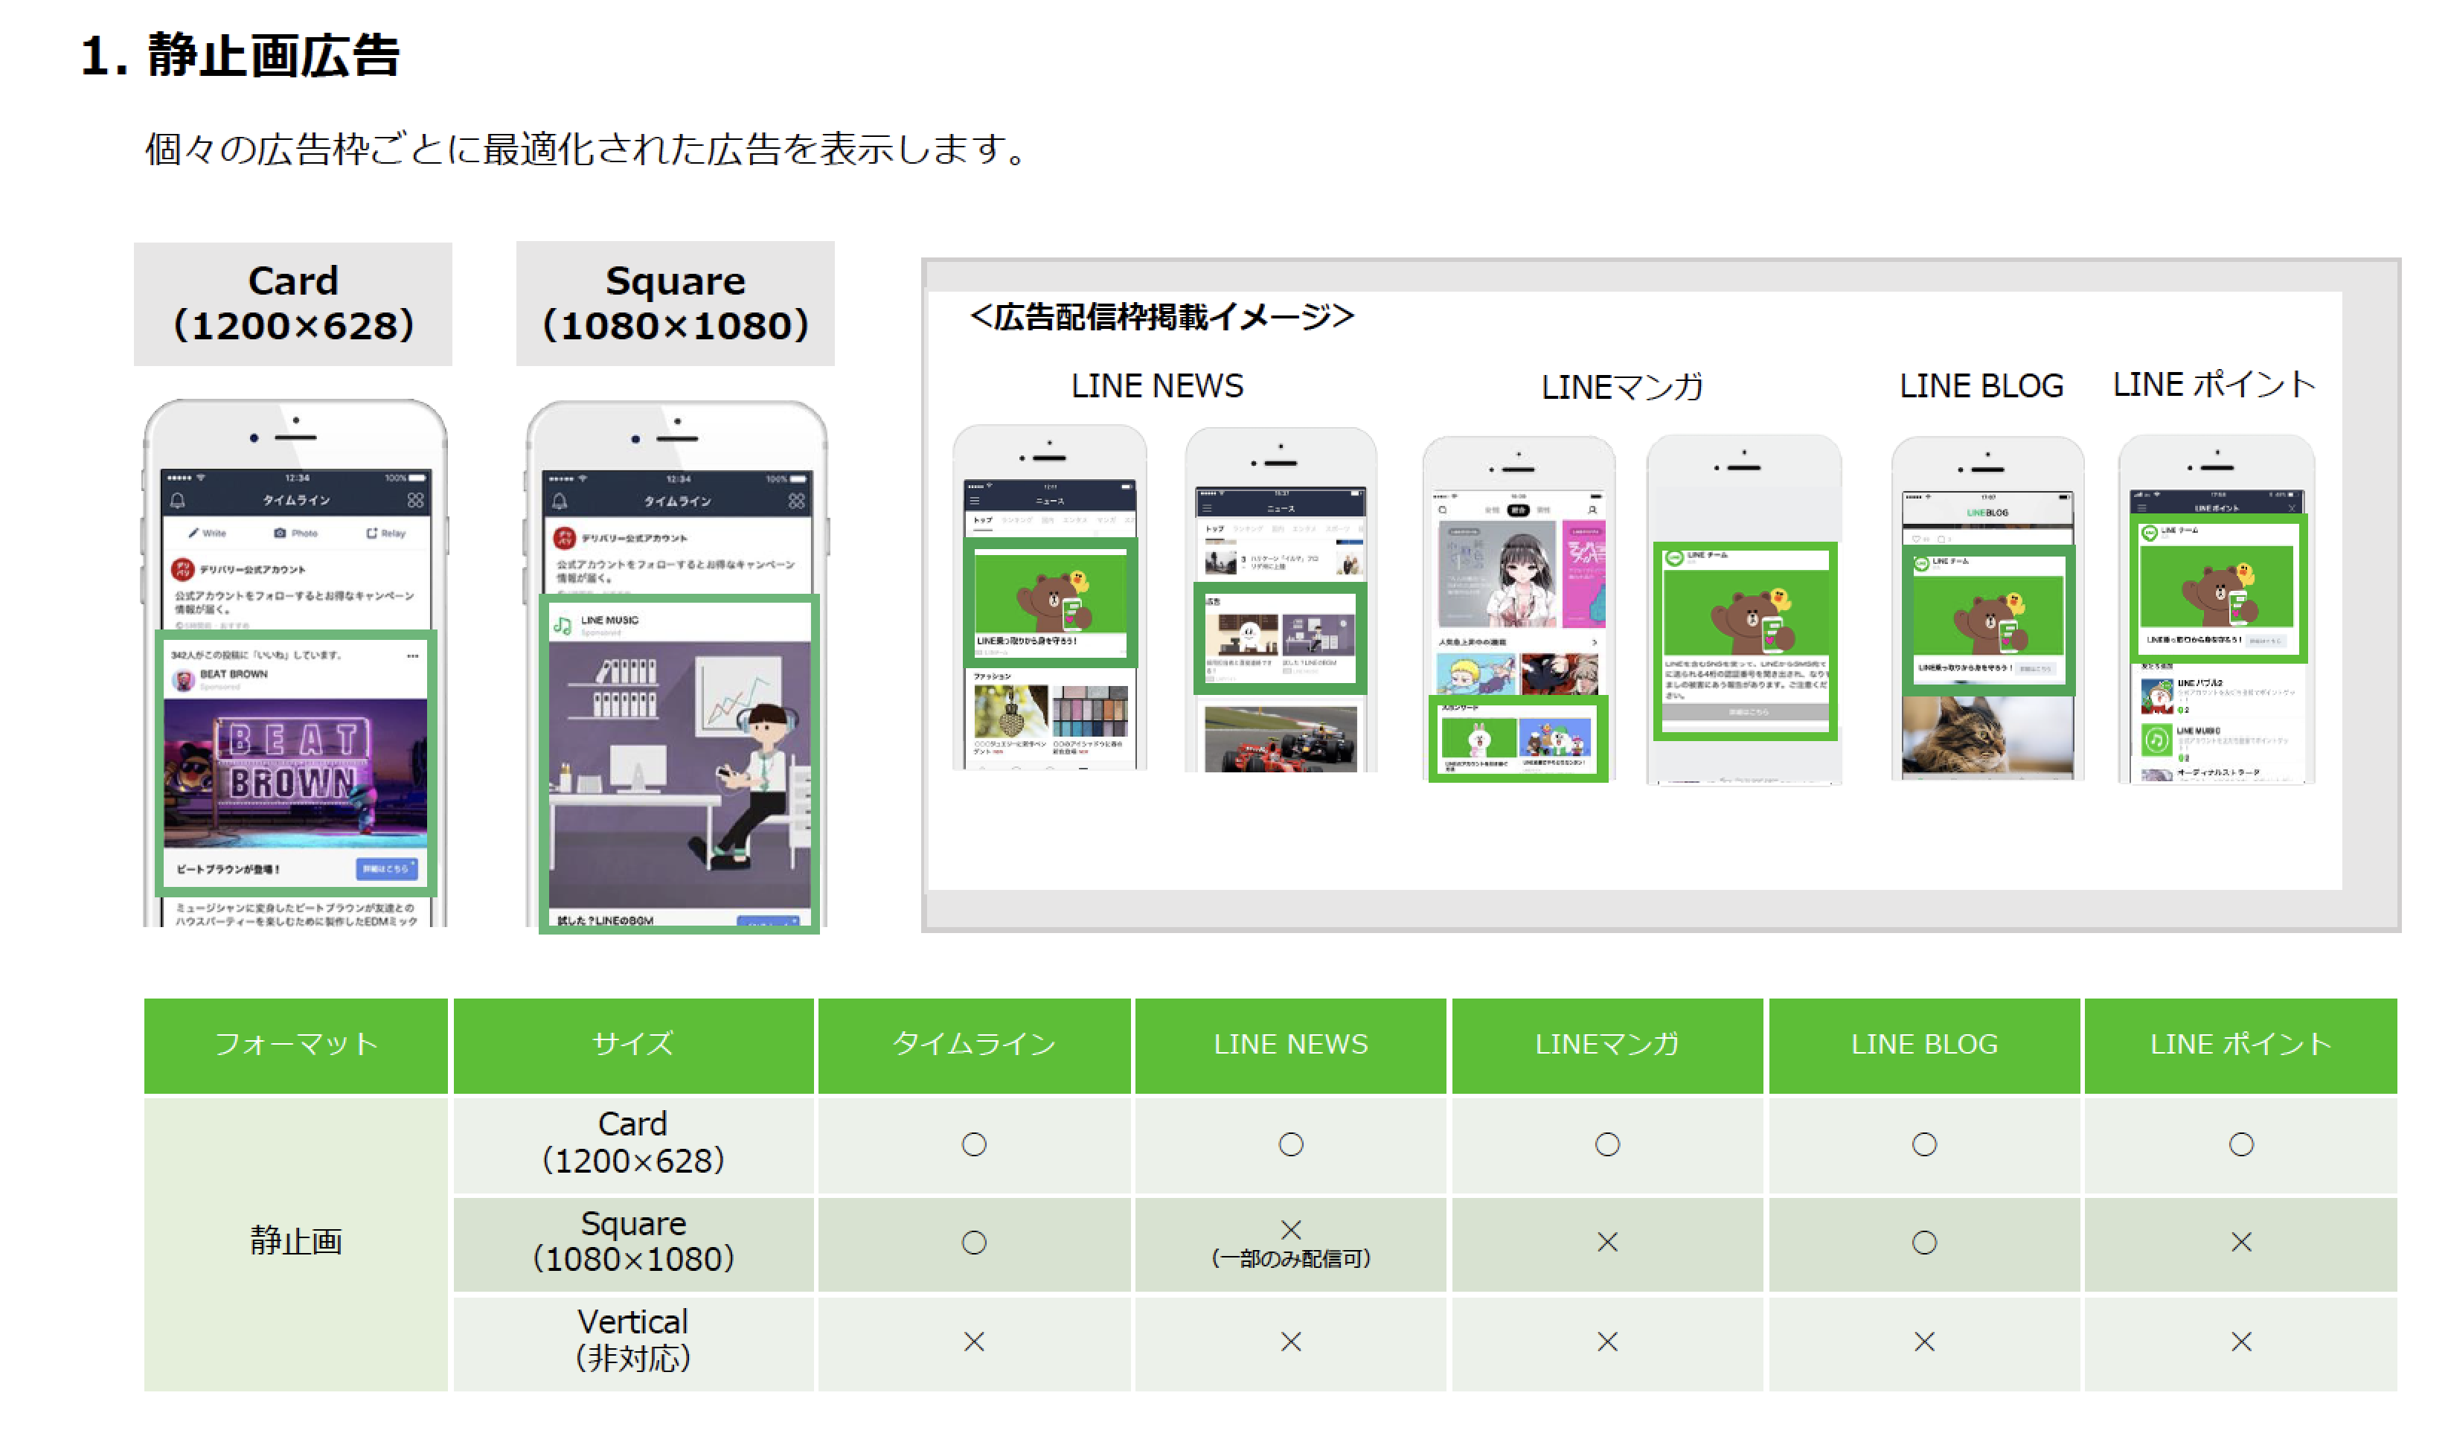The image size is (2448, 1442).
Task: Click the 'LINE BLOG' table header cell
Action: coord(1924,1045)
